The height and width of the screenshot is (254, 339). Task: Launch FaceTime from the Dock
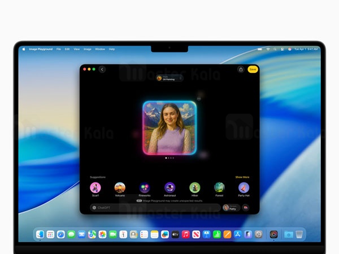coord(113,234)
